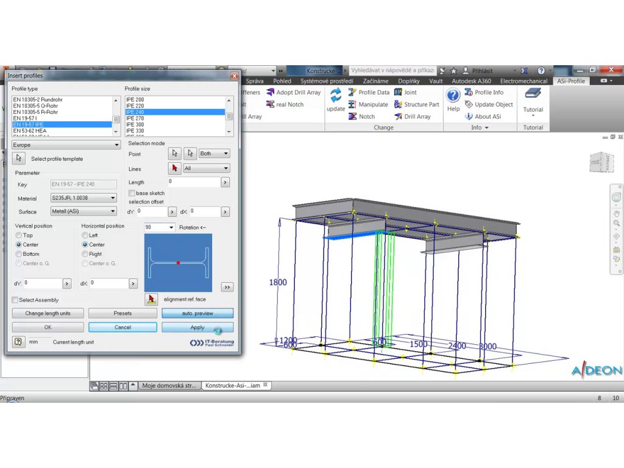The height and width of the screenshot is (468, 624).
Task: Open the Point mode Both dropdown
Action: [214, 153]
